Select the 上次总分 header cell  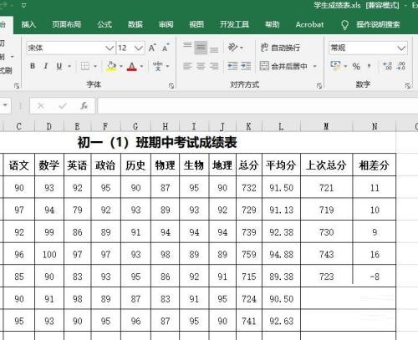coord(326,165)
